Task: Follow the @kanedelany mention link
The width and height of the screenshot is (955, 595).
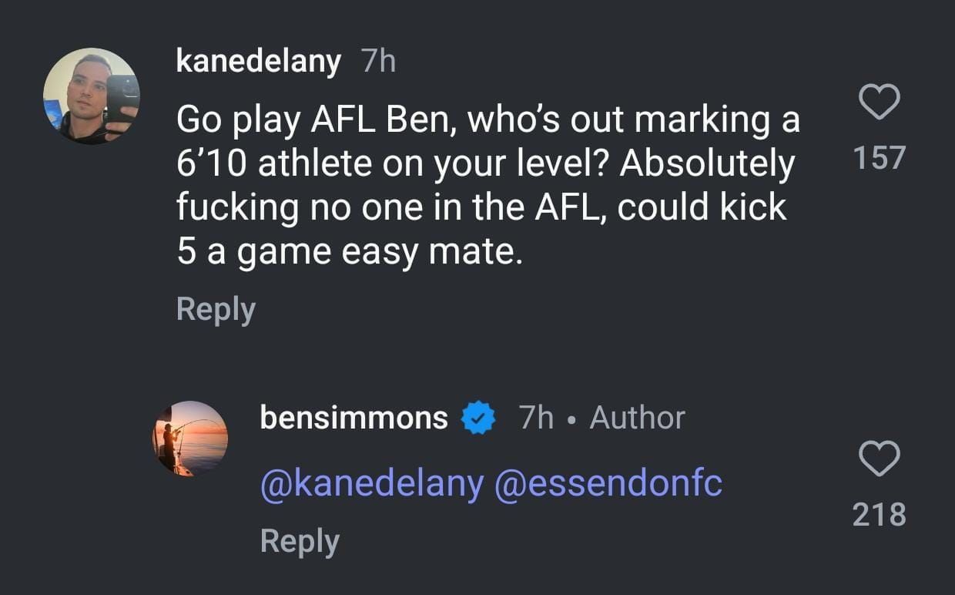Action: click(372, 483)
